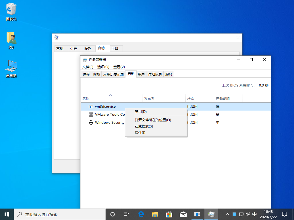Click the Task View taskbar button
The width and height of the screenshot is (294, 220).
click(126, 214)
